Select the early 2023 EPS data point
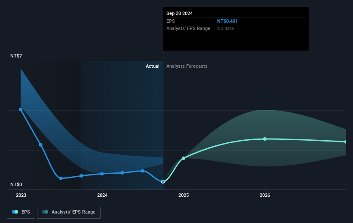The width and height of the screenshot is (353, 223). pos(21,110)
